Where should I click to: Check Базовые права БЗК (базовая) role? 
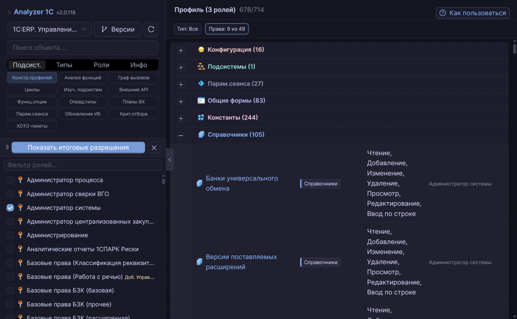pos(10,291)
